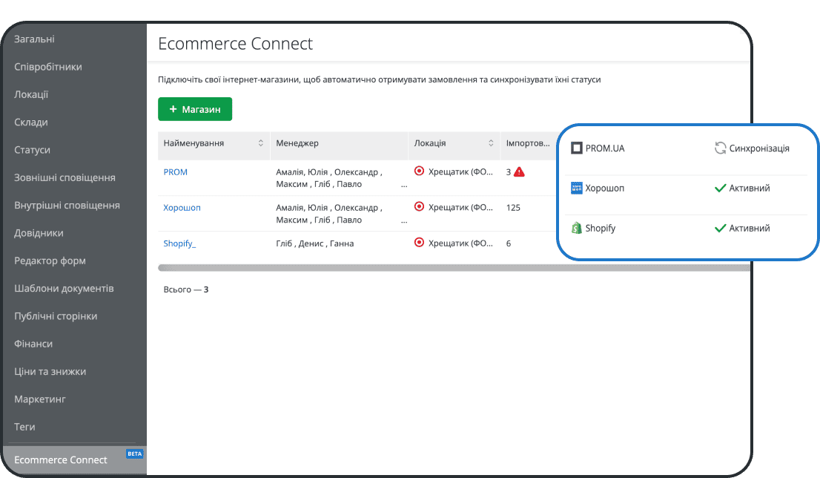The height and width of the screenshot is (478, 820).
Task: Open the Shopify_ store link
Action: 179,243
